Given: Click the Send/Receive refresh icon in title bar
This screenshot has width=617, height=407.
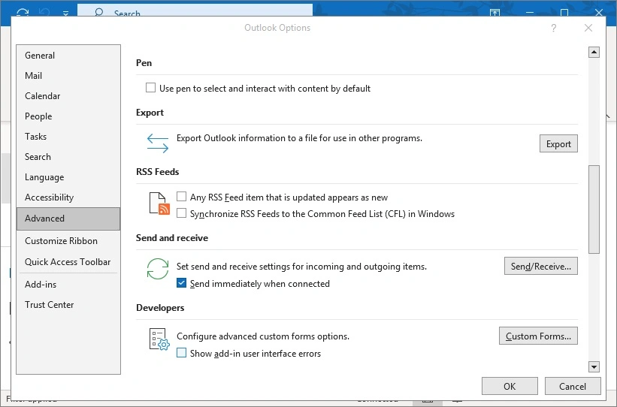Looking at the screenshot, I should 23,12.
